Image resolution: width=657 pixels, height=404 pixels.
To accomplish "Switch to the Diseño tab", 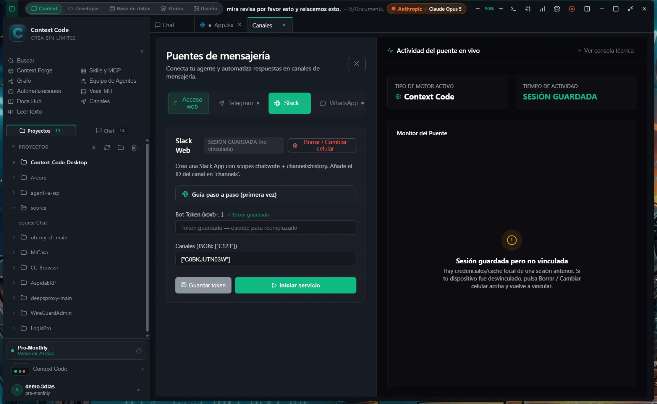I will click(x=206, y=8).
